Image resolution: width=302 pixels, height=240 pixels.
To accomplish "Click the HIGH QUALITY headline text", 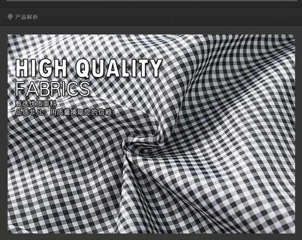I will pos(89,68).
